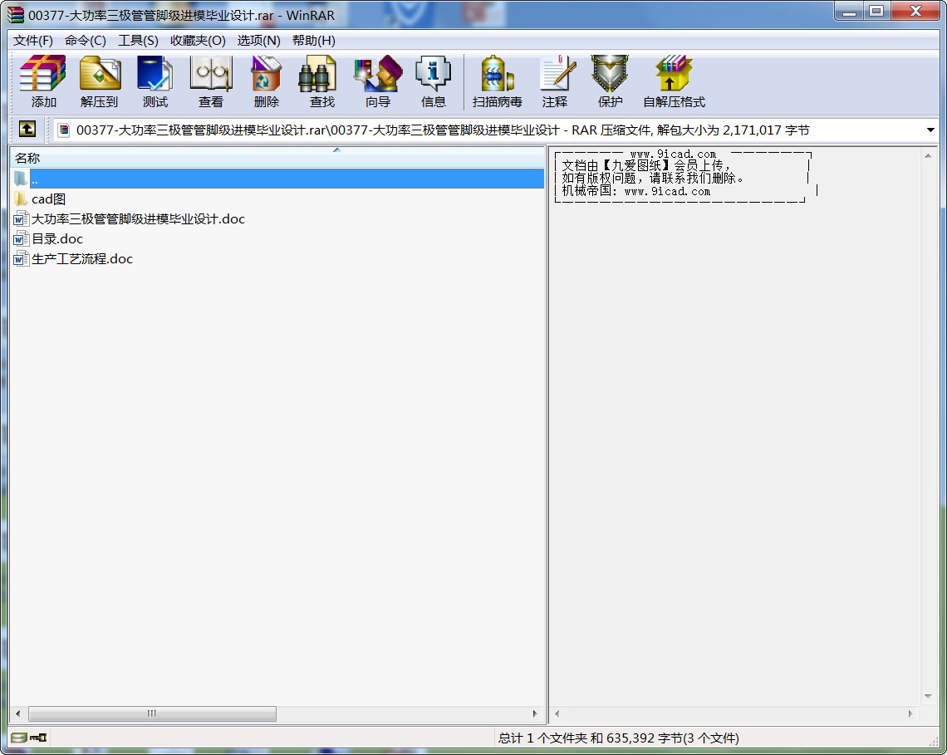The width and height of the screenshot is (947, 755).
Task: Open the 文件(F) menu
Action: click(x=33, y=40)
